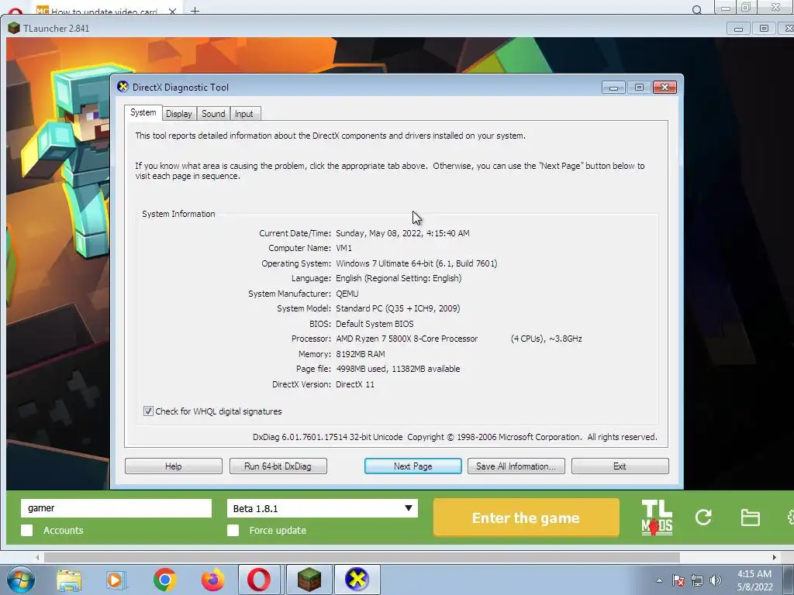The height and width of the screenshot is (595, 794).
Task: Click the 'VM1' computer name value
Action: coord(343,248)
